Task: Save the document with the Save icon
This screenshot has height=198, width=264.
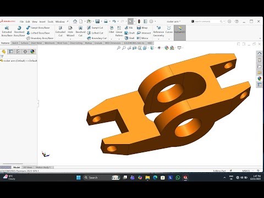Action: 97,21
